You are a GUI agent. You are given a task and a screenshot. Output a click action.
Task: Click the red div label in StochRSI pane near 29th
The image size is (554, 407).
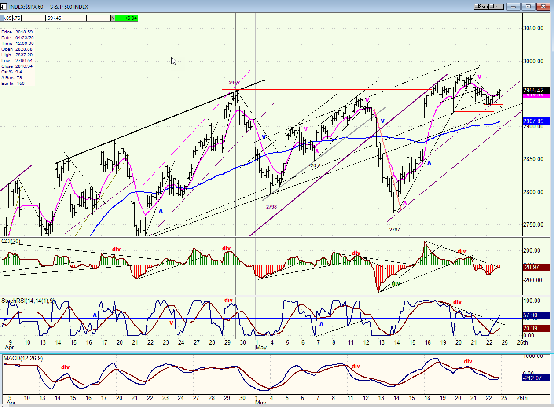[x=228, y=300]
